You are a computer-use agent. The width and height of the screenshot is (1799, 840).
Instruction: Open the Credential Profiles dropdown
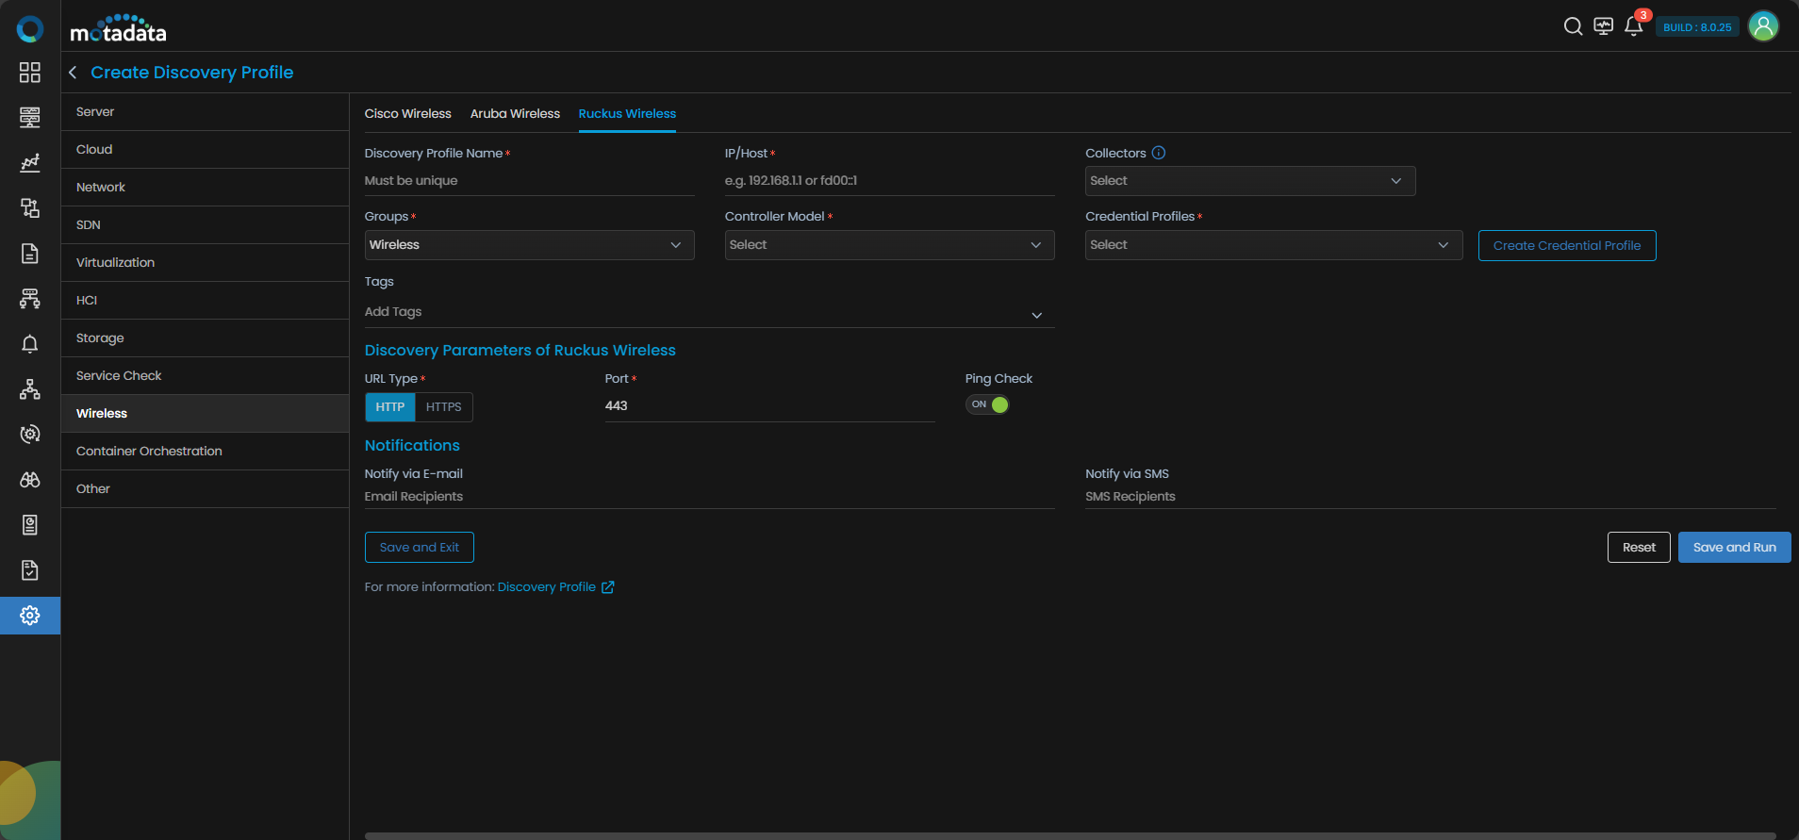tap(1273, 245)
